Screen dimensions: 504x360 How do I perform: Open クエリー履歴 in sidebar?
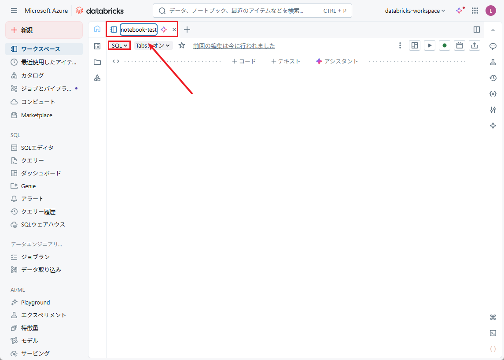(44, 212)
